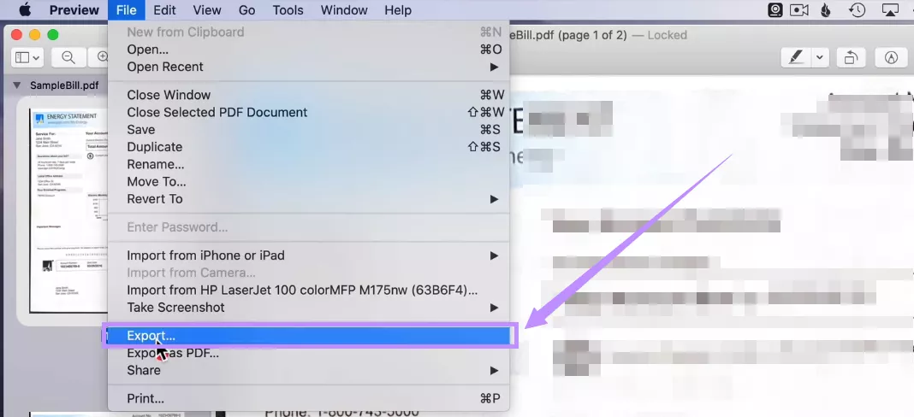The height and width of the screenshot is (417, 914).
Task: Click the zoom out magnifier button
Action: point(68,57)
